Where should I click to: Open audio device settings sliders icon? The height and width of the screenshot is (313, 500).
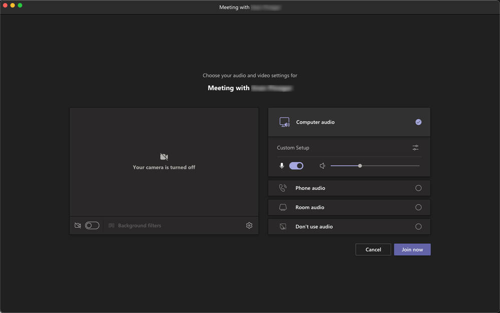pyautogui.click(x=415, y=148)
